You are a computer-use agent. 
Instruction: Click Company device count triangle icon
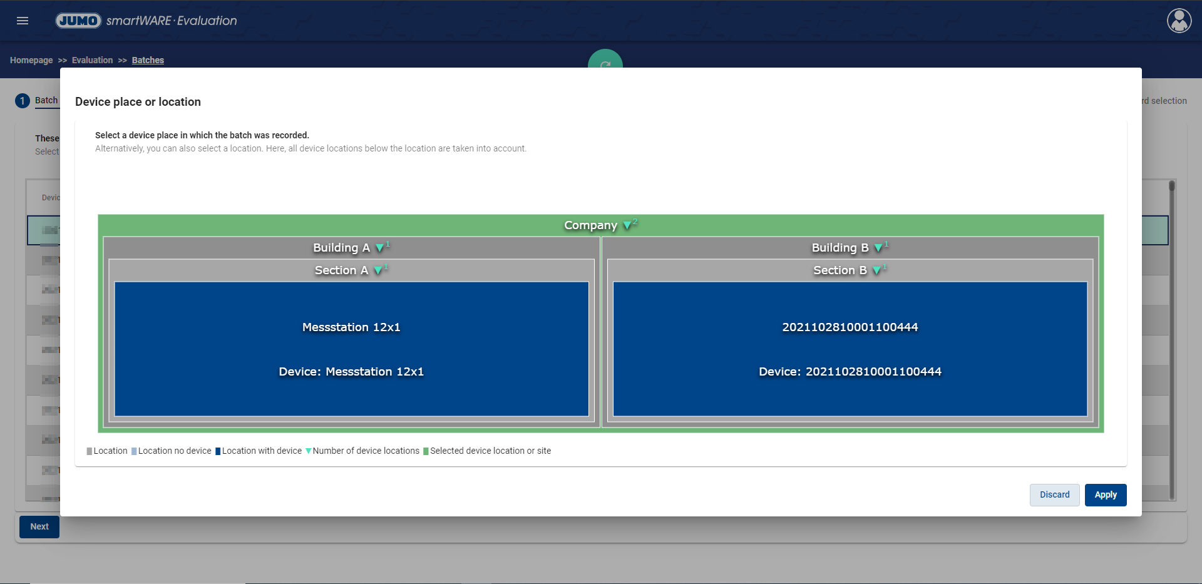(627, 225)
